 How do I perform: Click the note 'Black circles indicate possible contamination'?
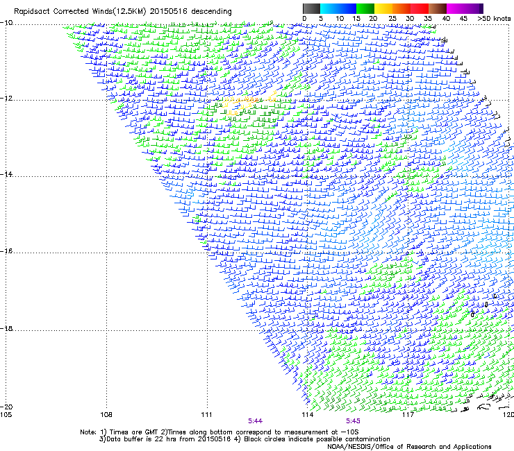(317, 439)
